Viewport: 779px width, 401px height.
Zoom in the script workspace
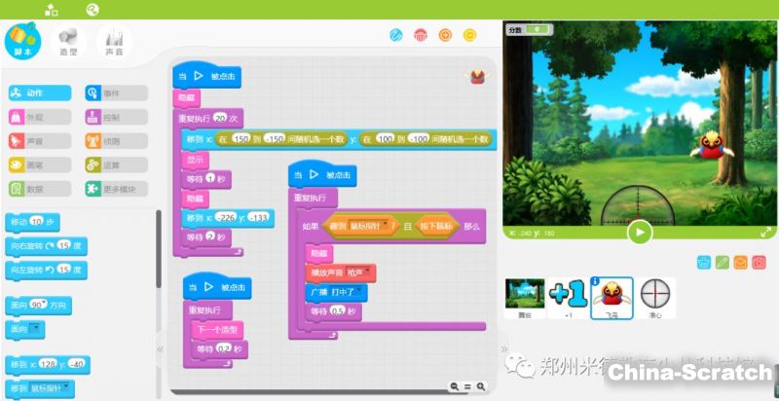pyautogui.click(x=480, y=386)
